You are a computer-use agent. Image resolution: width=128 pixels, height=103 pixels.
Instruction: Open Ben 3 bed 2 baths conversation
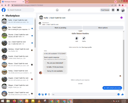point(17,28)
